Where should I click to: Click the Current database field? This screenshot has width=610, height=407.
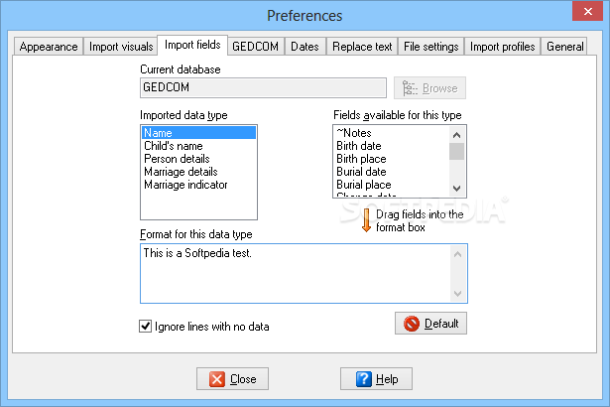pyautogui.click(x=263, y=87)
